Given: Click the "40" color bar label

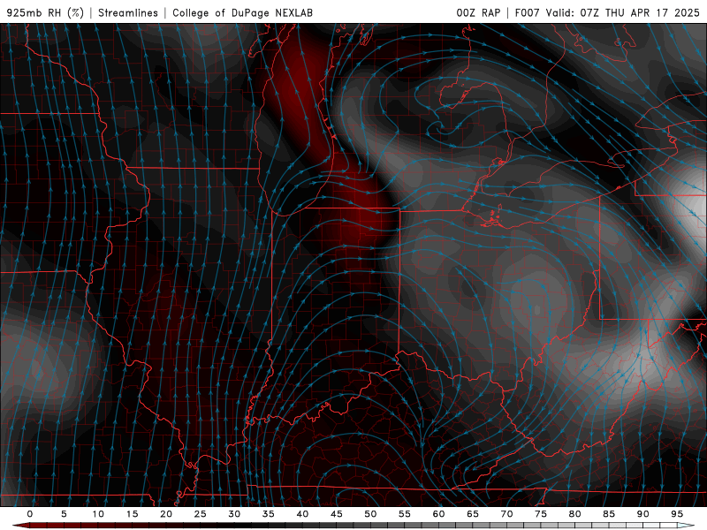Looking at the screenshot, I should (x=302, y=514).
